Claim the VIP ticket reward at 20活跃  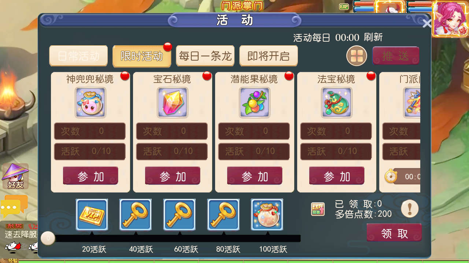click(92, 214)
